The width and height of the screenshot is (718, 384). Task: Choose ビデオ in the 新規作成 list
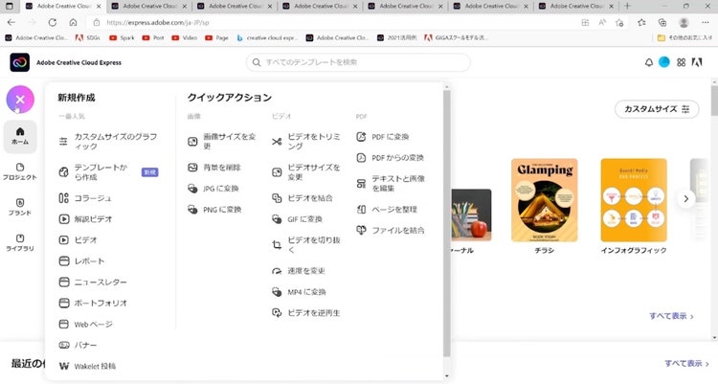[78, 239]
